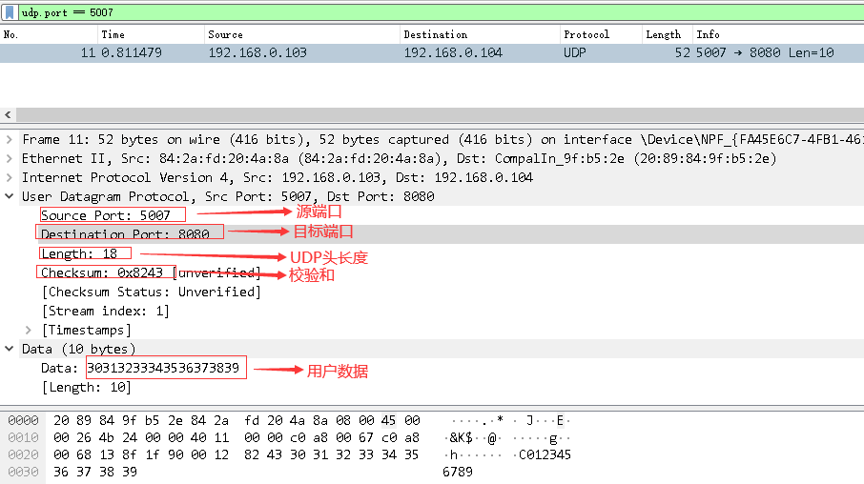Click the packet list horizontal scrollbar track

tap(440, 114)
